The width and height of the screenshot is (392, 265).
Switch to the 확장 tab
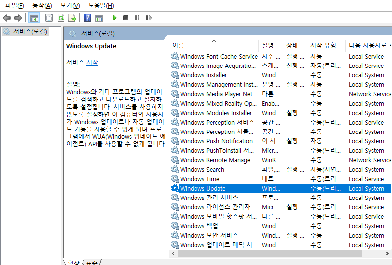point(73,262)
